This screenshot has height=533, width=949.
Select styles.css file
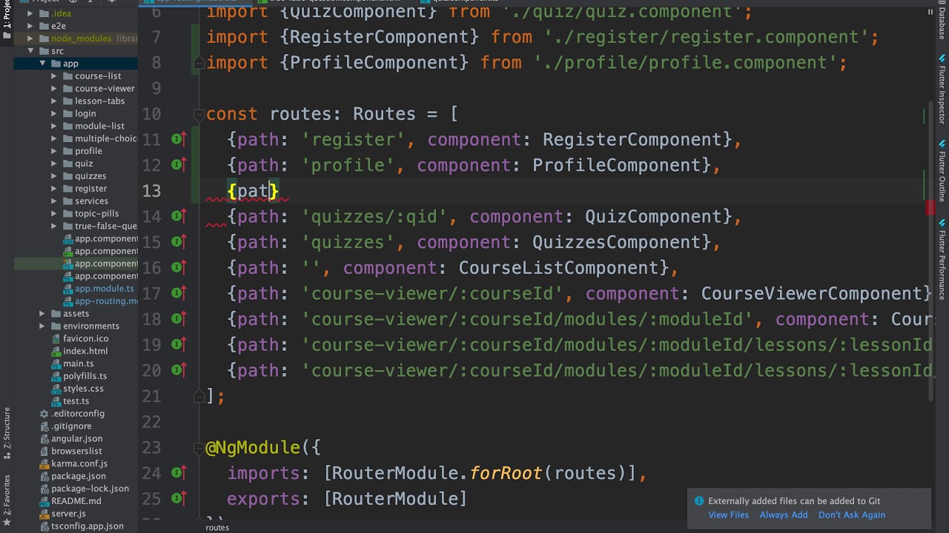(83, 389)
